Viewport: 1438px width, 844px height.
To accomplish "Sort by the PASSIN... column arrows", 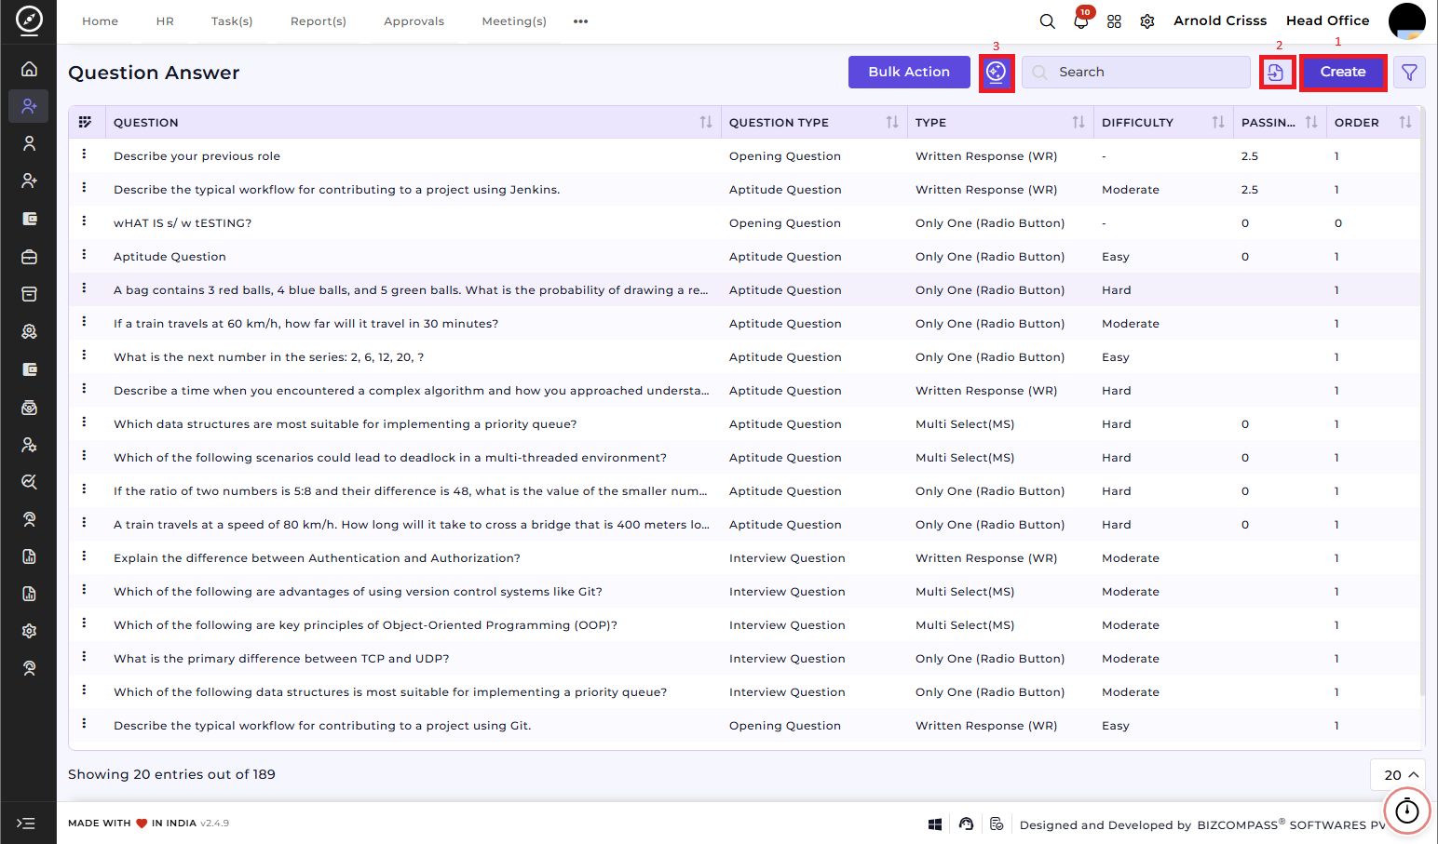I will tap(1311, 122).
